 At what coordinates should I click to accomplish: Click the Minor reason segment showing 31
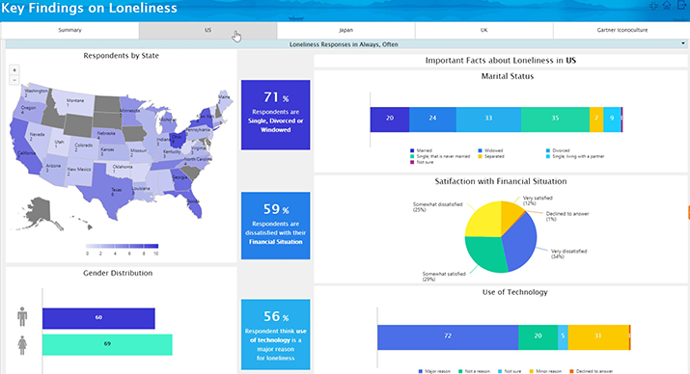[x=598, y=337]
